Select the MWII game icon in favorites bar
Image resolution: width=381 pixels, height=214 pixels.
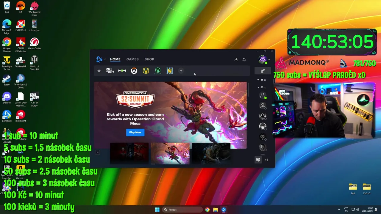pos(122,71)
